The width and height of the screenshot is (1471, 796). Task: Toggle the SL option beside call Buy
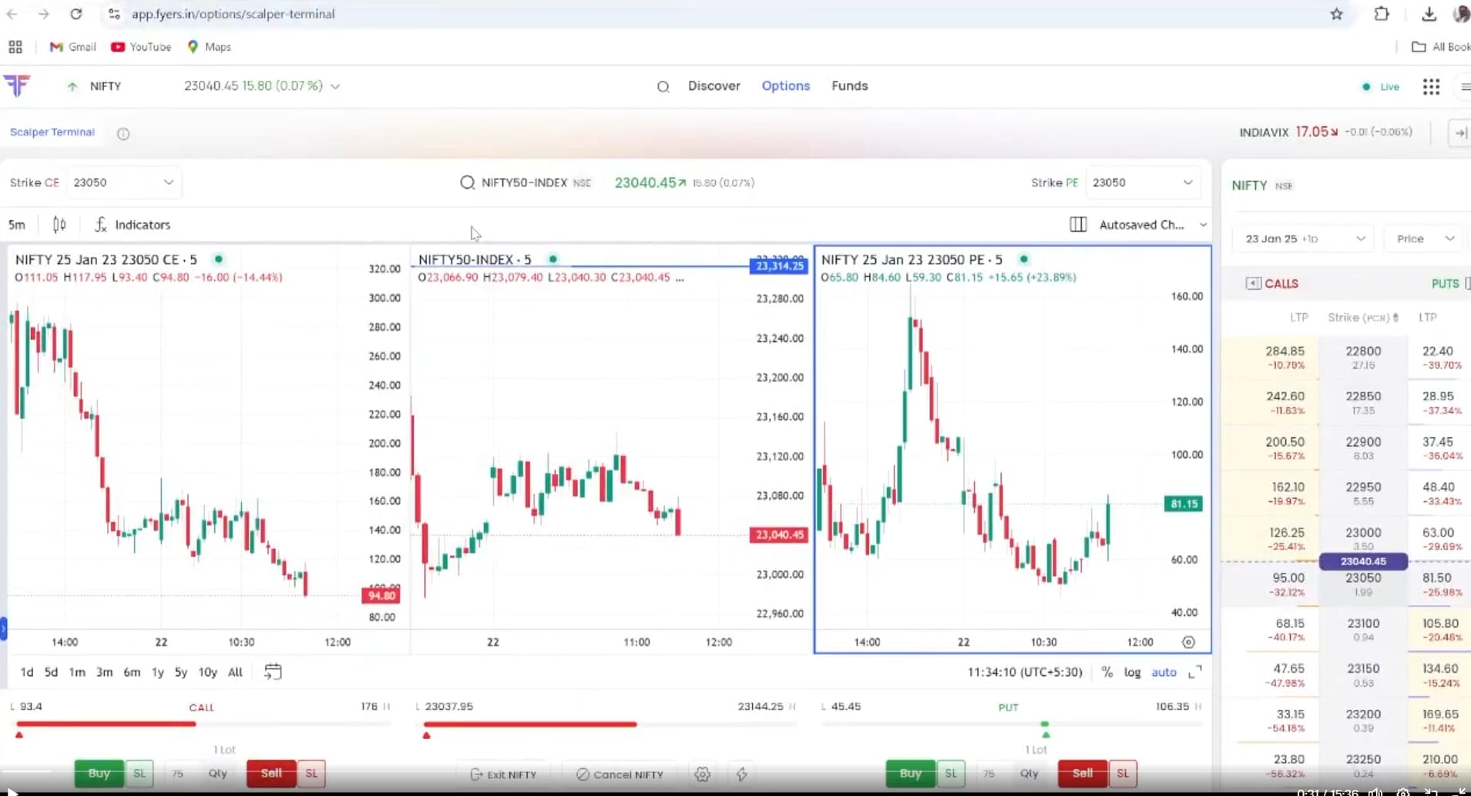click(139, 774)
